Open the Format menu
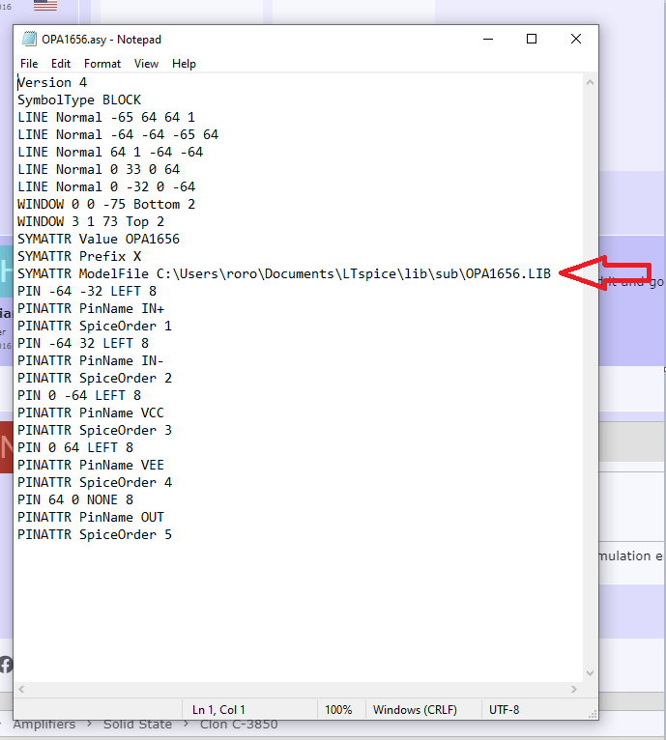The image size is (666, 740). pos(102,64)
